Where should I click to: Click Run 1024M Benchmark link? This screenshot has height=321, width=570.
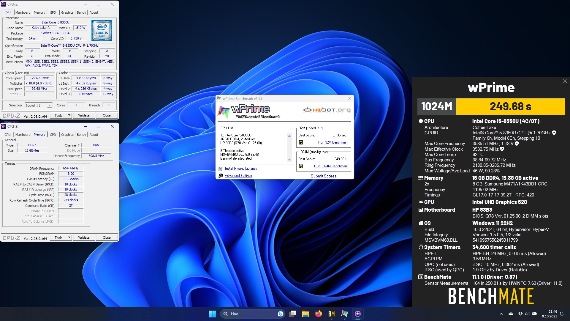point(331,166)
